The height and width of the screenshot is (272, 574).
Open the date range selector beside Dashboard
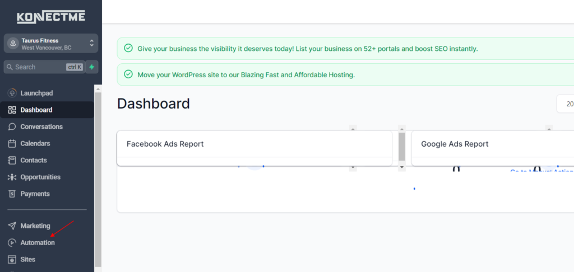(565, 104)
